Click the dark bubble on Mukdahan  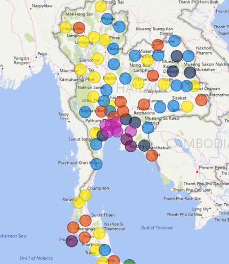click(190, 72)
